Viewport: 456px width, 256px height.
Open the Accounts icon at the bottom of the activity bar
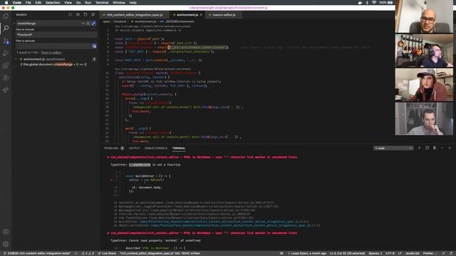pos(6,232)
